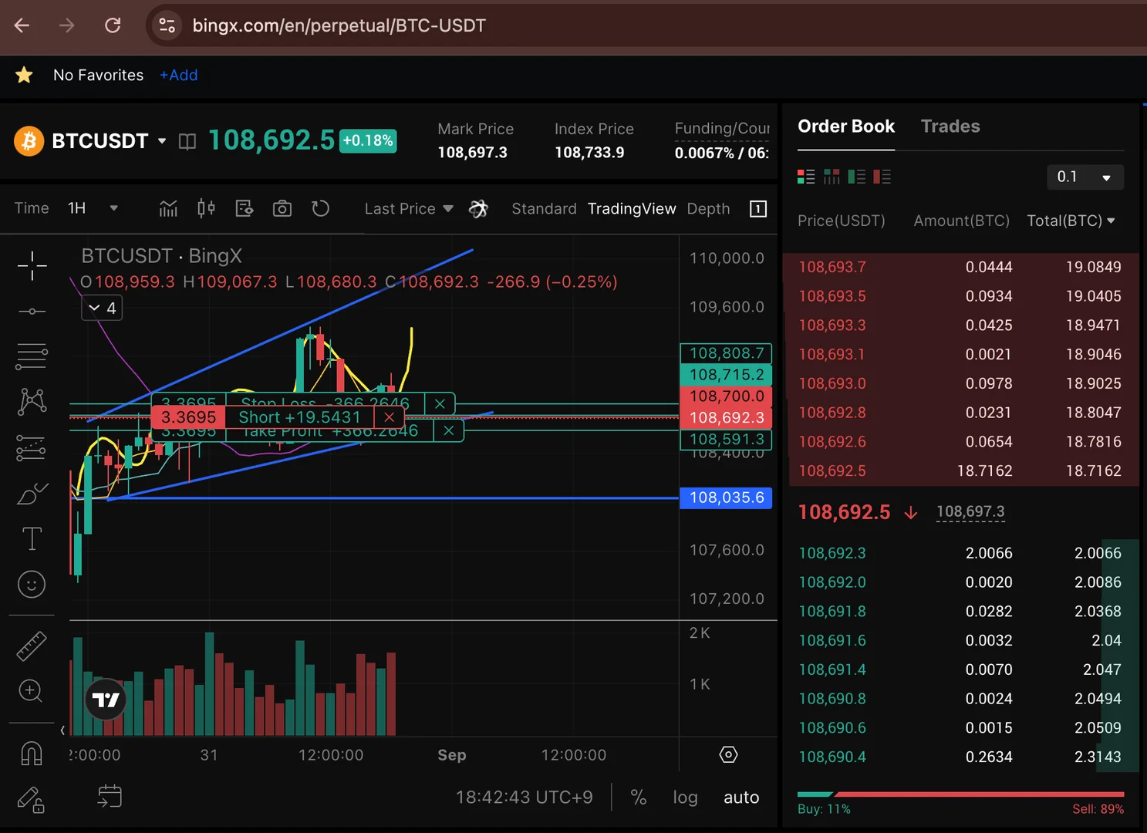This screenshot has width=1147, height=833.
Task: Open chart settings hexagon icon
Action: (728, 754)
